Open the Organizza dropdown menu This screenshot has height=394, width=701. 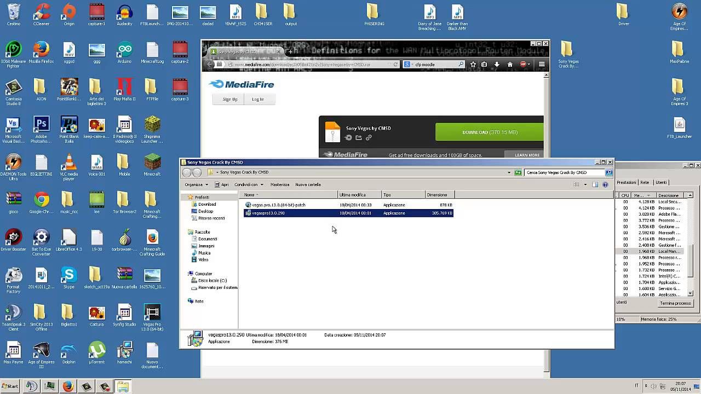(196, 184)
